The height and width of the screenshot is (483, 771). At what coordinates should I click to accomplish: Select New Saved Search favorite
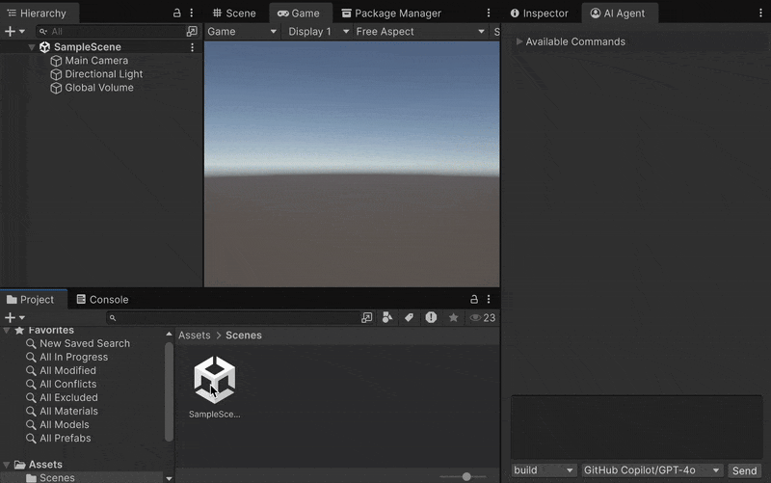tap(85, 343)
